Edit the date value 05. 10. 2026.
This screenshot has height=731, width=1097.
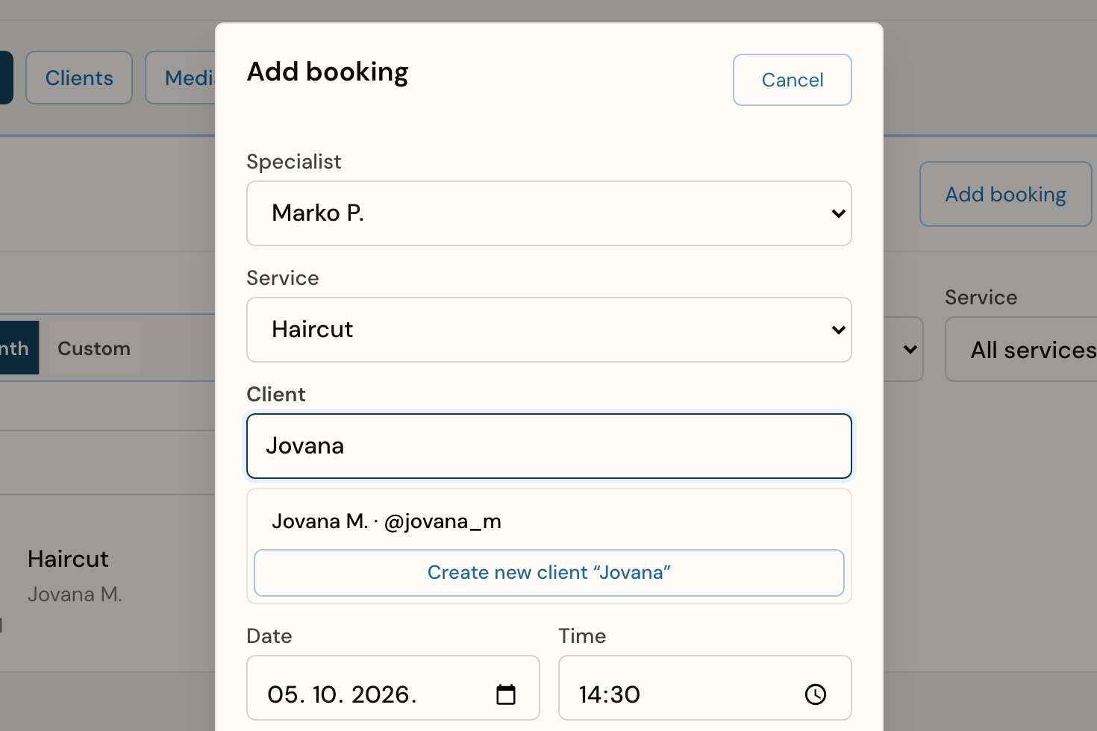[x=342, y=694]
